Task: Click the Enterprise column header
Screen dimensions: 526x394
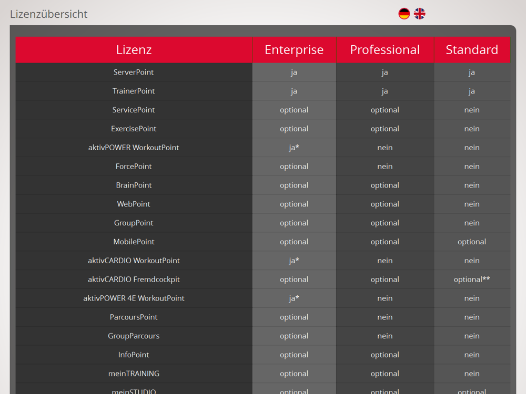Action: pyautogui.click(x=294, y=49)
